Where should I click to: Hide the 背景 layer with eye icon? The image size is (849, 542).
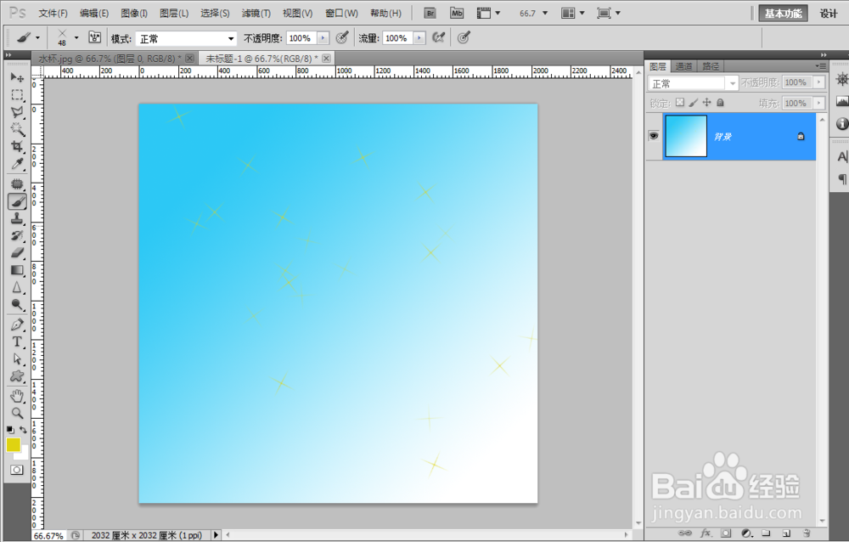[x=654, y=136]
